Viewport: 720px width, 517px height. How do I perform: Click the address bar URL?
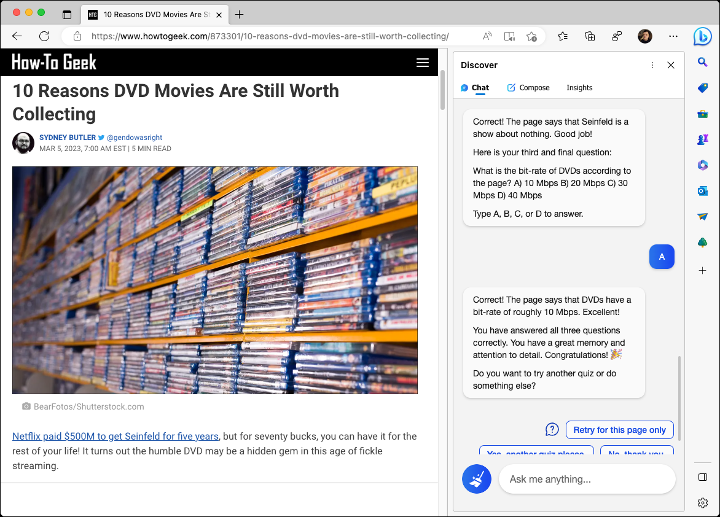pyautogui.click(x=270, y=36)
